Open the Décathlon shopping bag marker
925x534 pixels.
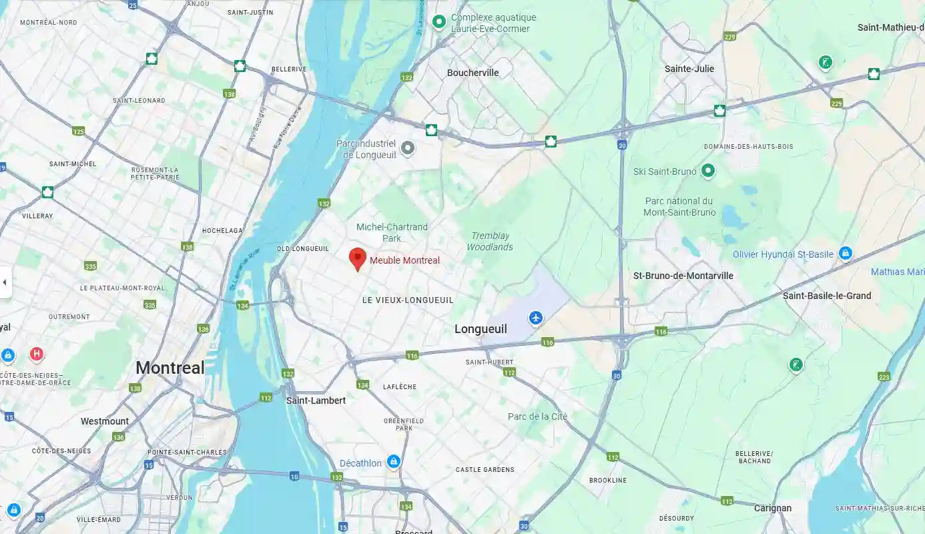tap(394, 461)
